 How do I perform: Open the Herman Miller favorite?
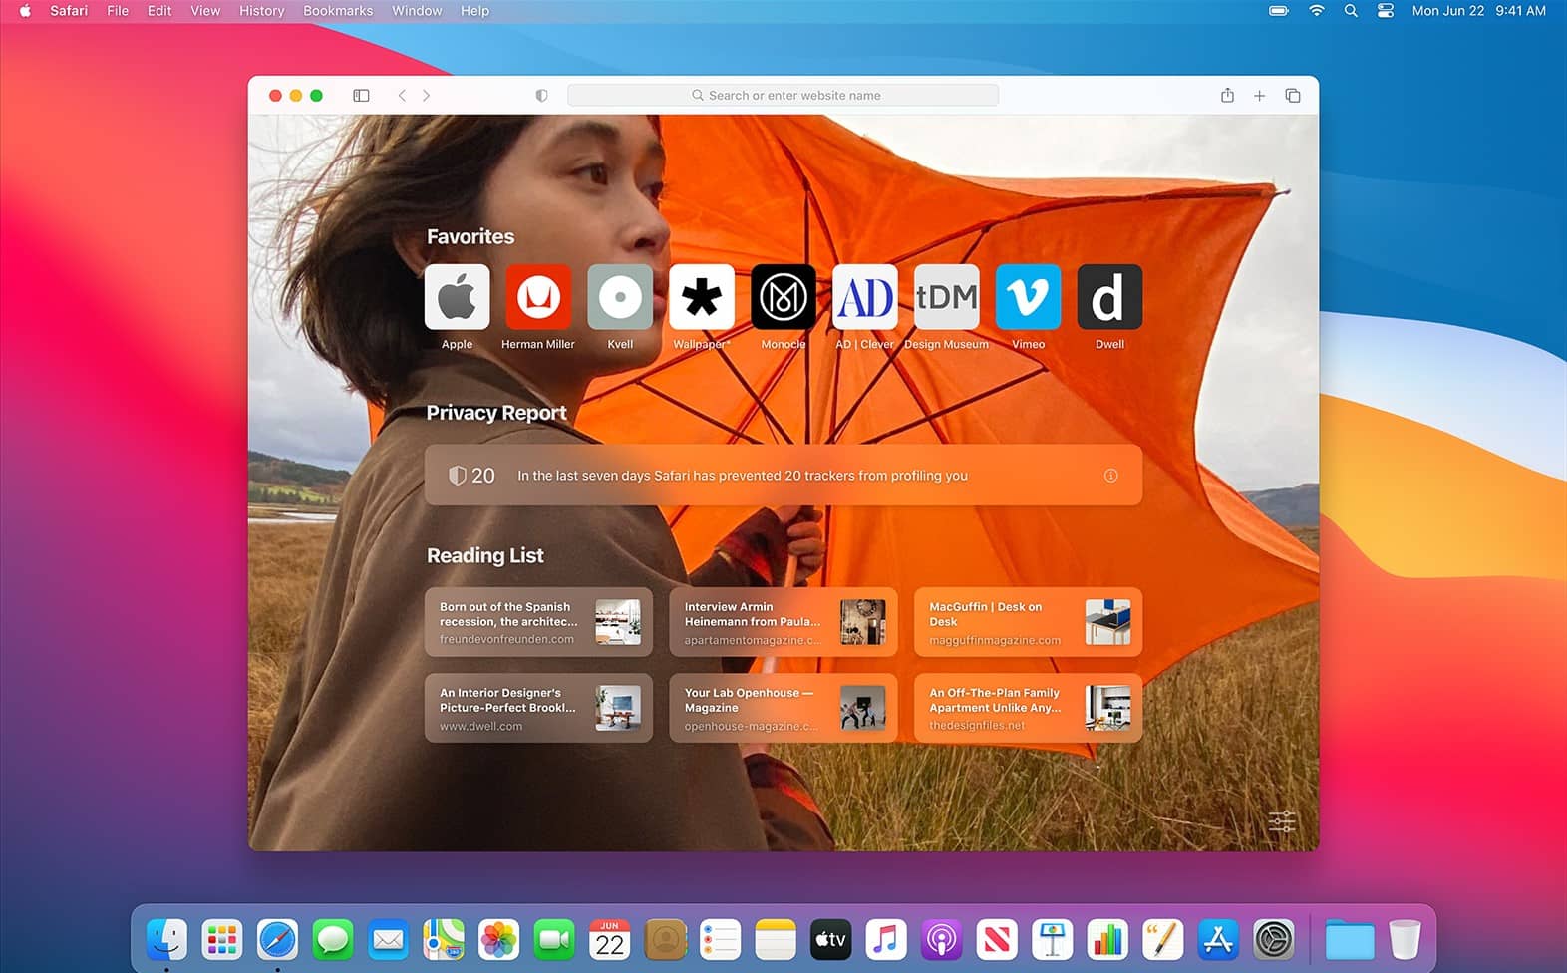click(x=538, y=297)
